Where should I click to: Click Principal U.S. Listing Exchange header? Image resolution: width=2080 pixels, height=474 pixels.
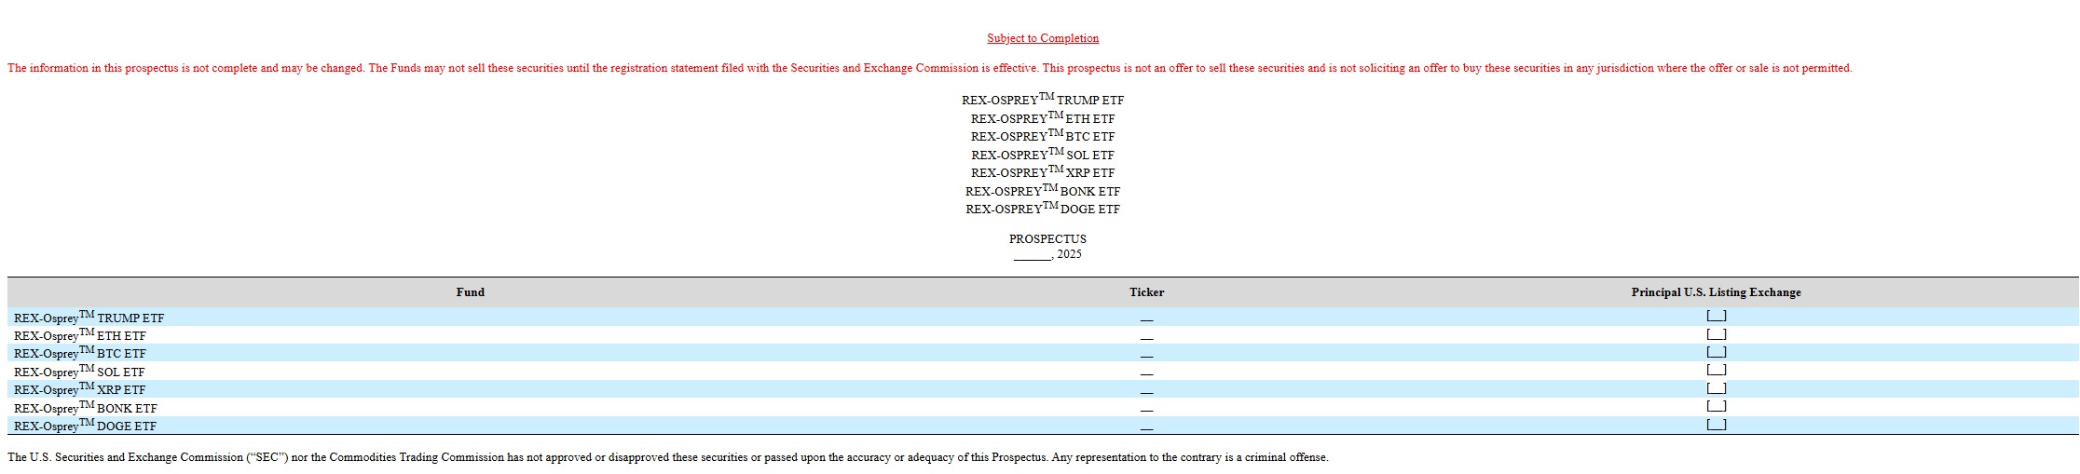coord(1716,292)
